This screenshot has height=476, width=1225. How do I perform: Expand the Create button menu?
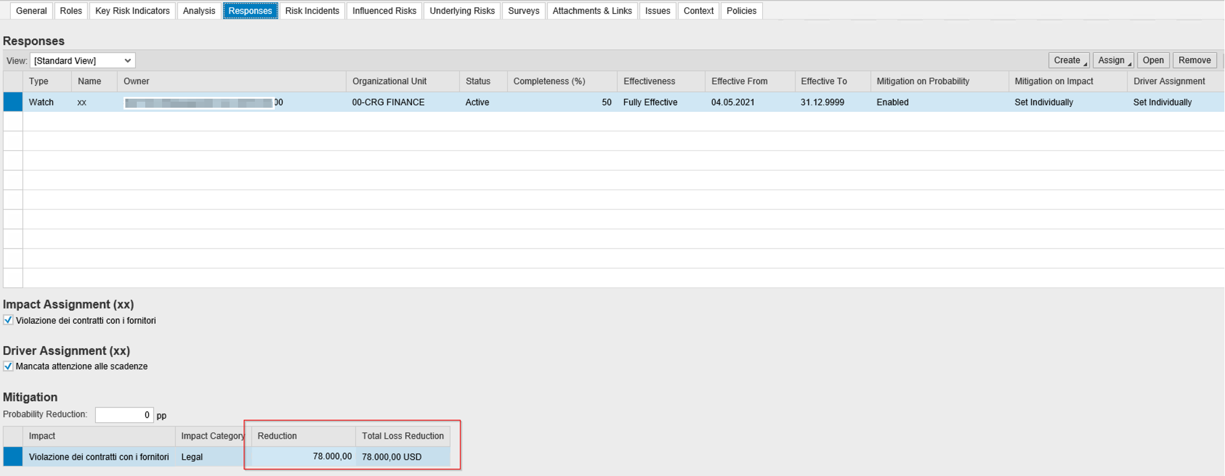pos(1068,61)
